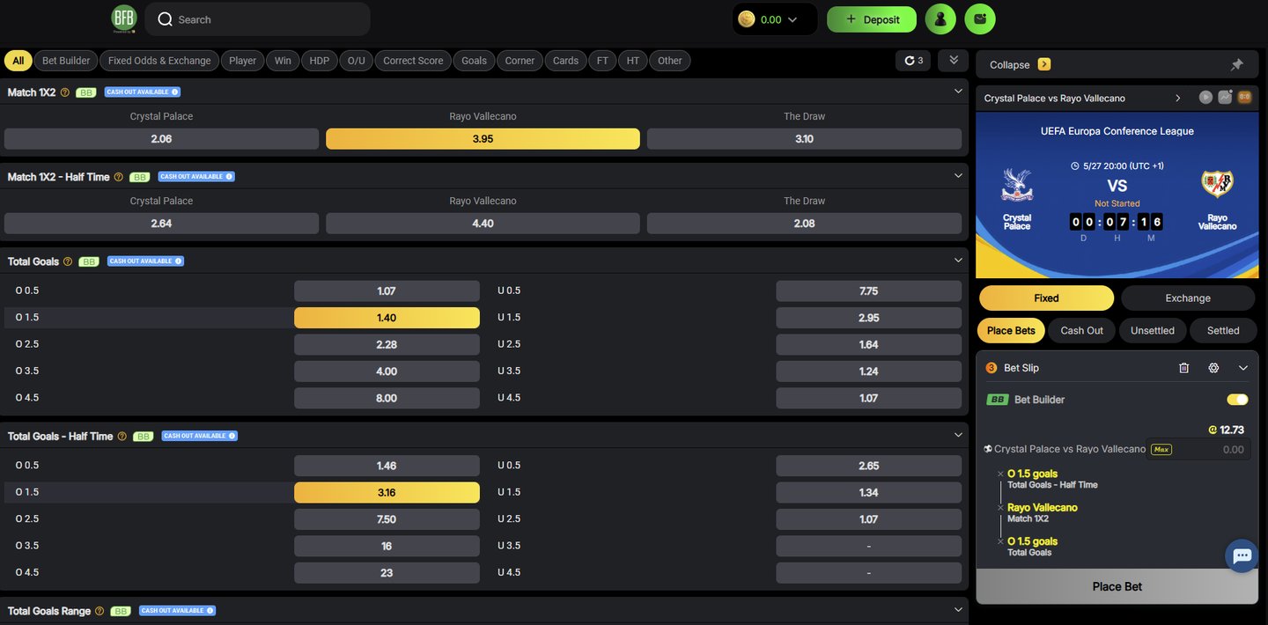Open the Settled bets tab

[x=1223, y=331]
